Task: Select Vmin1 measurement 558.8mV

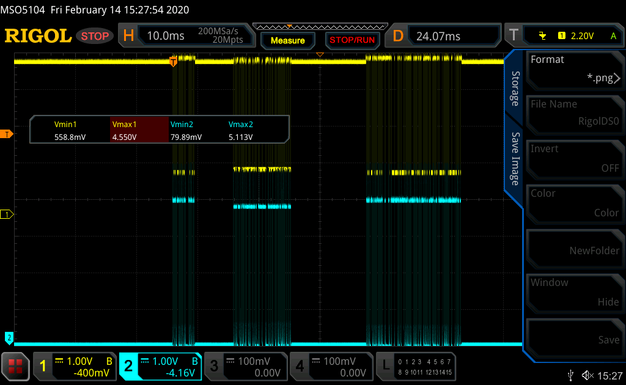Action: click(x=70, y=130)
